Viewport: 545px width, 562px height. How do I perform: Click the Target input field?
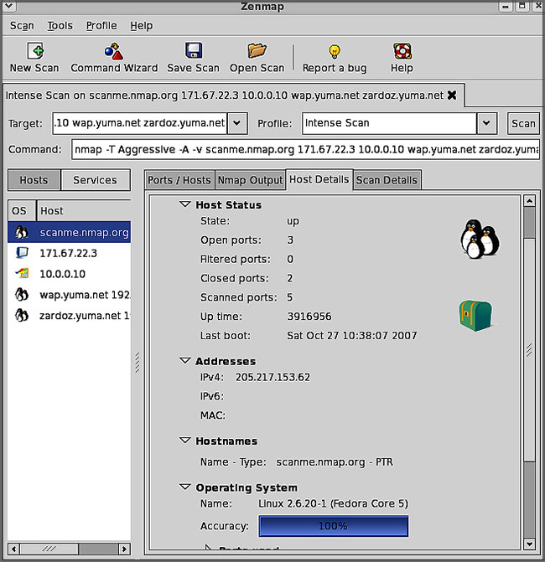tap(139, 123)
